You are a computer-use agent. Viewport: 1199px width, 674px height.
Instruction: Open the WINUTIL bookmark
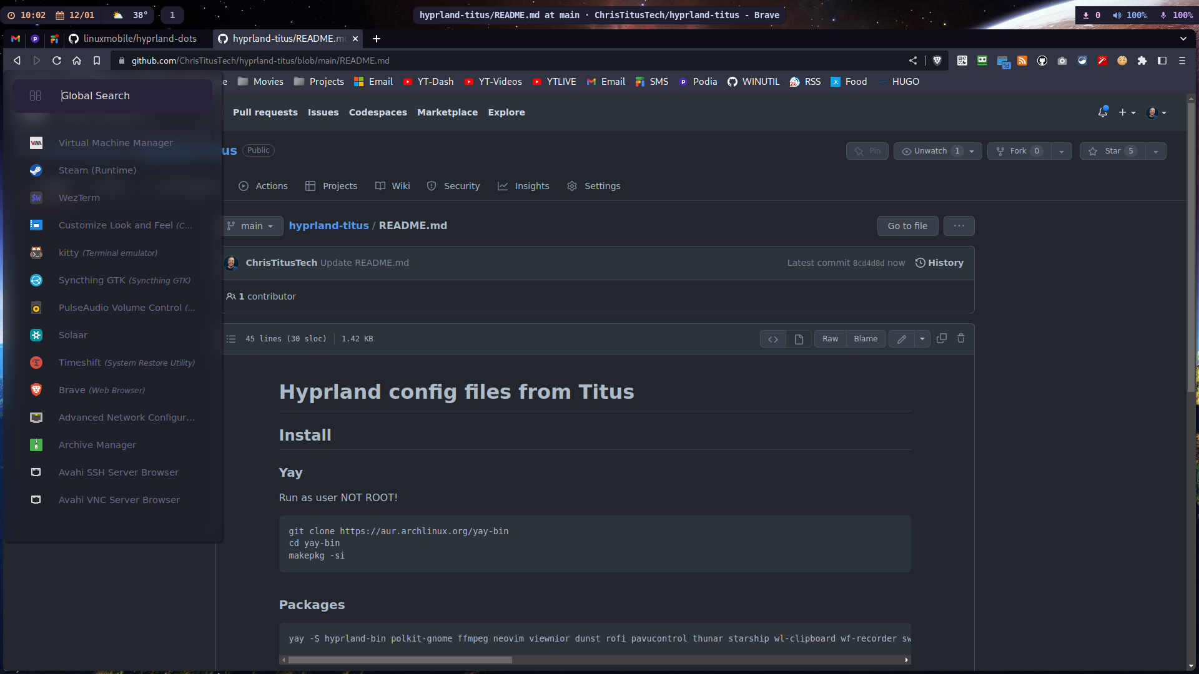(x=753, y=82)
